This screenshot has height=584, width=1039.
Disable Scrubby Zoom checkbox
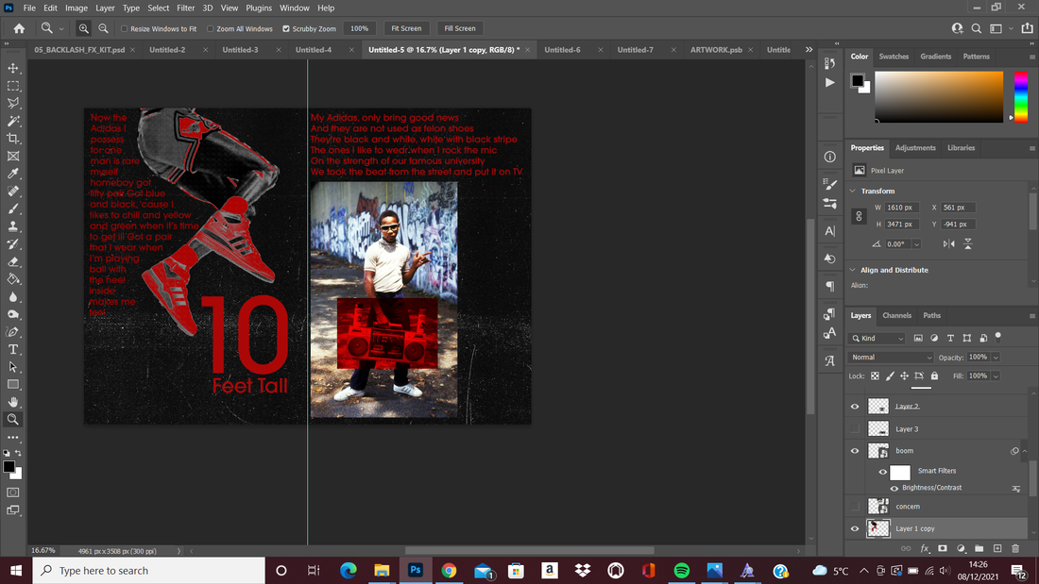pyautogui.click(x=286, y=28)
